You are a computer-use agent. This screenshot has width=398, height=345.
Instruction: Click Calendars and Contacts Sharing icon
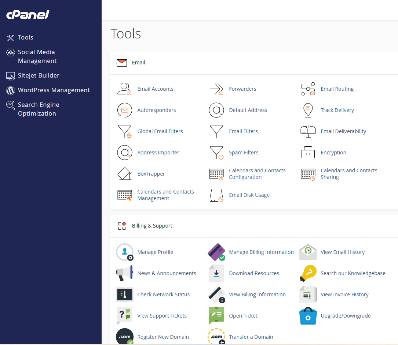(x=308, y=174)
